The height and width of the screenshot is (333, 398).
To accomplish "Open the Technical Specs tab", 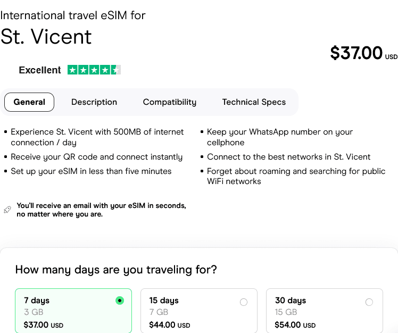I will (254, 102).
